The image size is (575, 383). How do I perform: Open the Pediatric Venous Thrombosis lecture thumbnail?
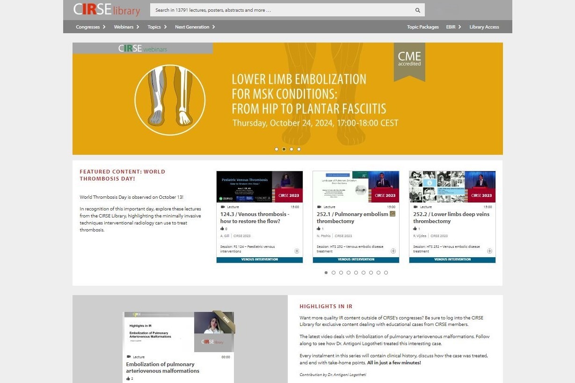(260, 187)
